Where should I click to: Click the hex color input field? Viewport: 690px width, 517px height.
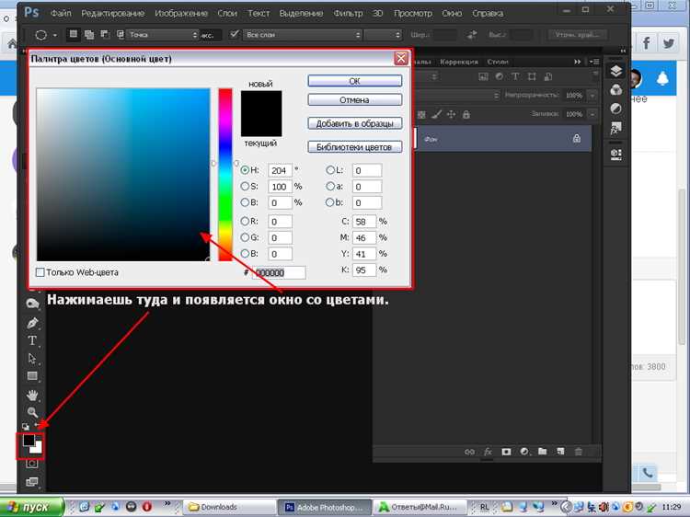279,273
